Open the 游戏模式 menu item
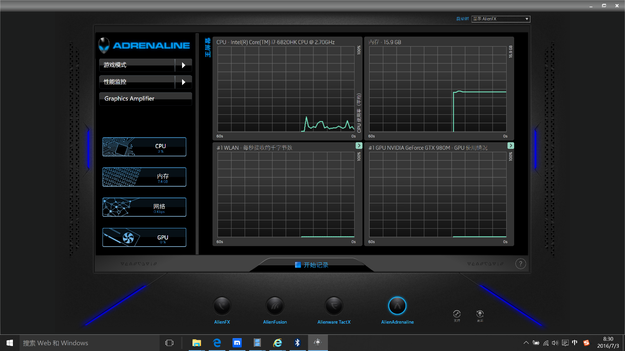The width and height of the screenshot is (625, 351). coord(137,65)
